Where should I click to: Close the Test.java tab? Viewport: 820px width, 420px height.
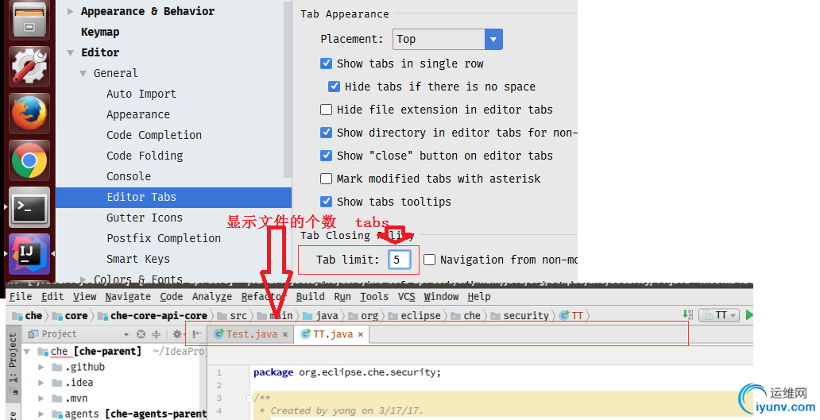tap(285, 334)
